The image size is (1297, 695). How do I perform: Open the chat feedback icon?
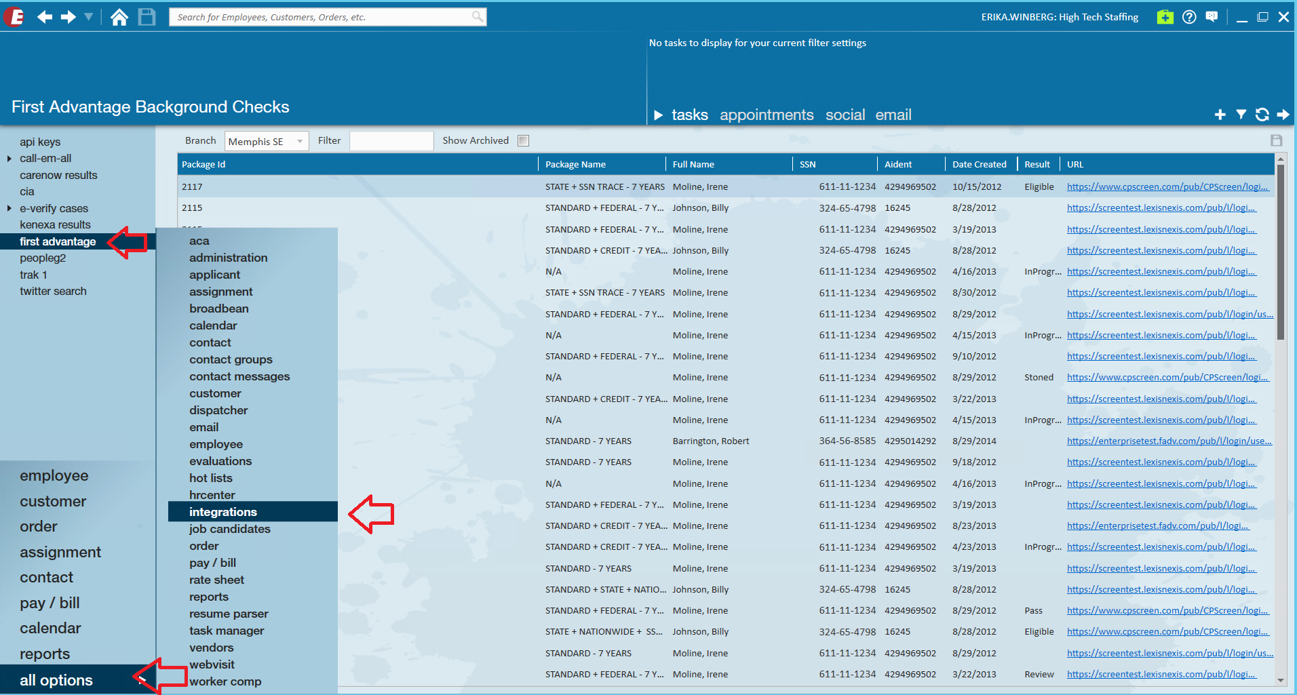pyautogui.click(x=1212, y=17)
